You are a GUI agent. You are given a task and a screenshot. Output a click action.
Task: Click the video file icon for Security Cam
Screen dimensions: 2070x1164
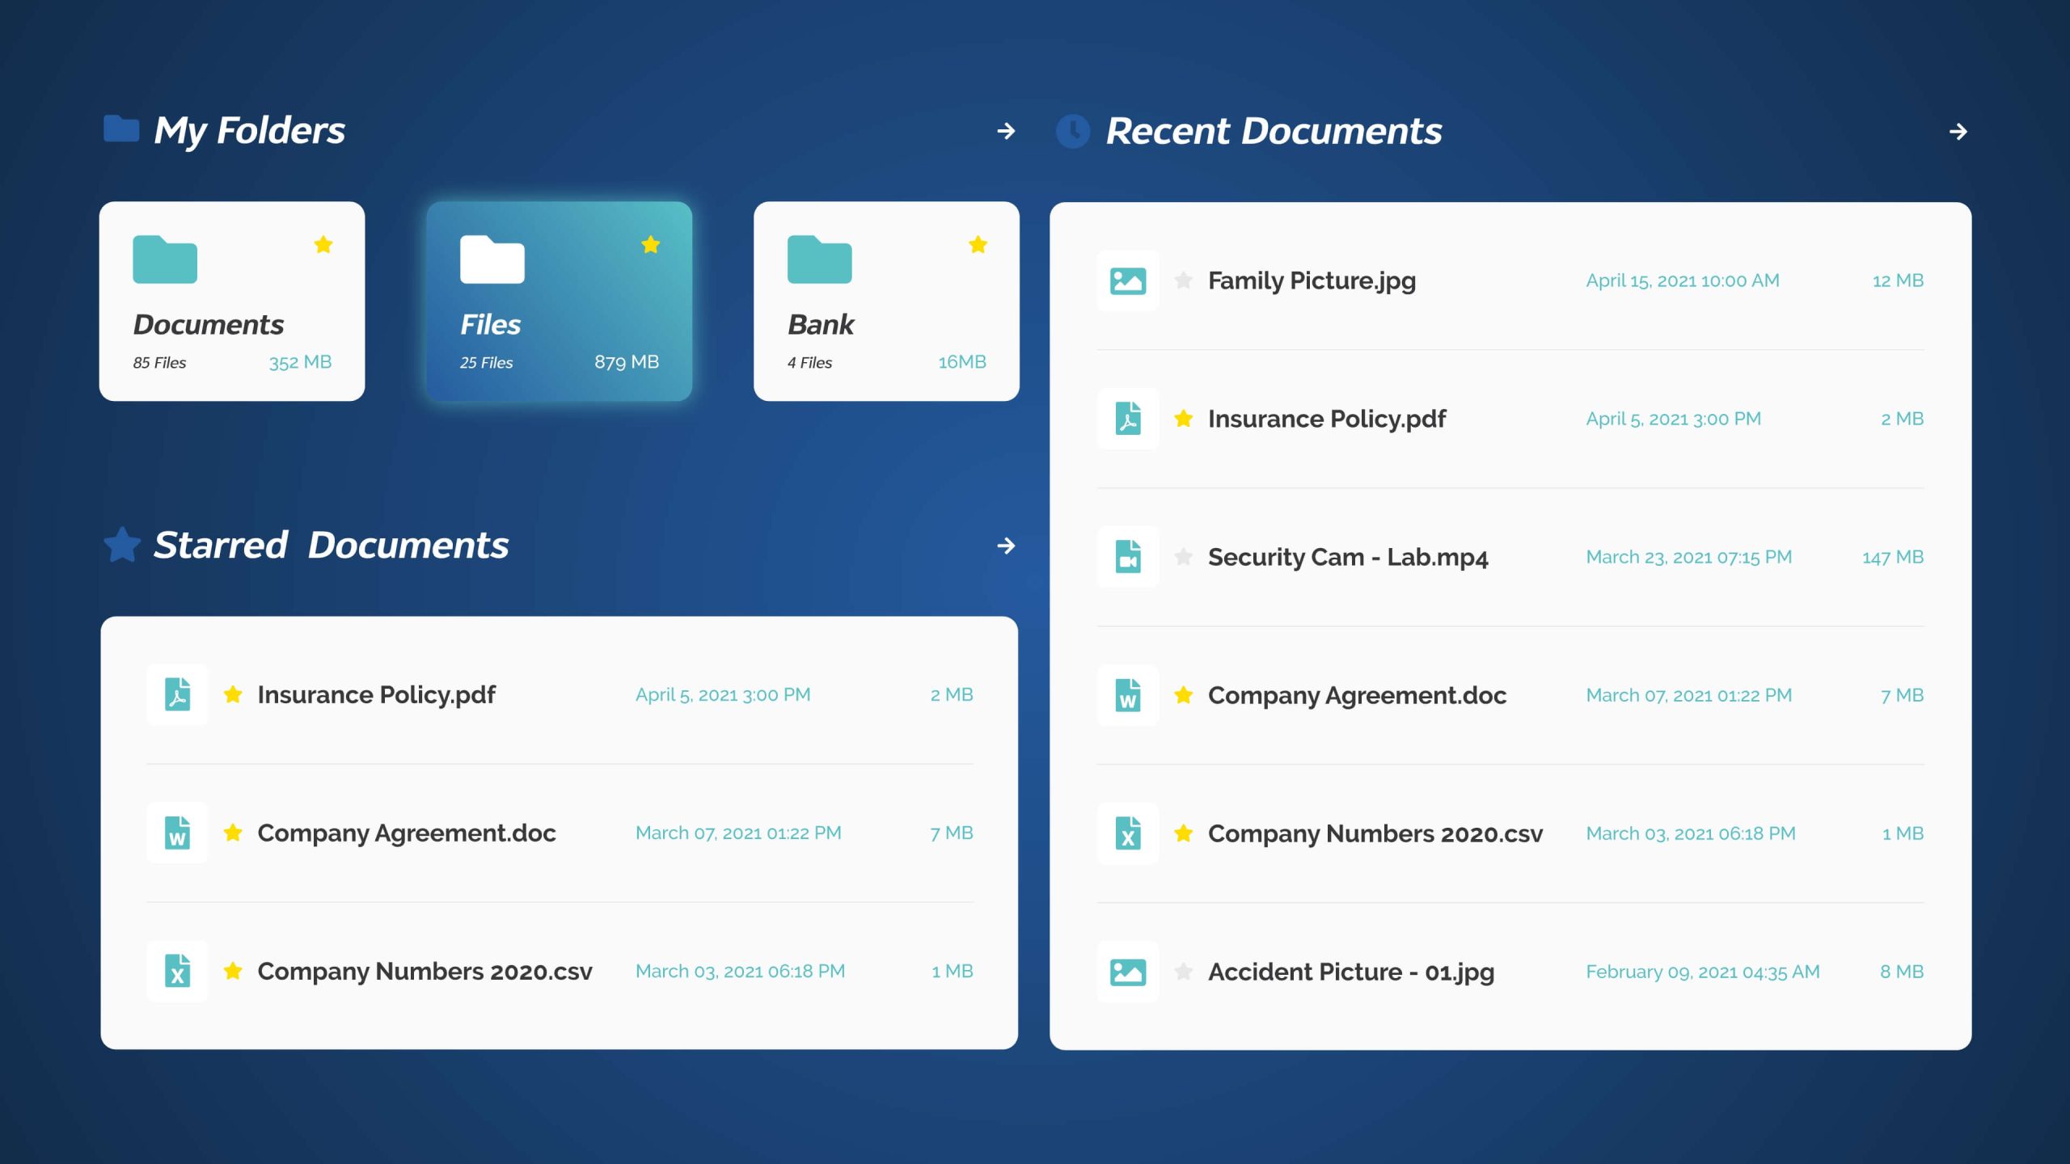click(x=1127, y=557)
